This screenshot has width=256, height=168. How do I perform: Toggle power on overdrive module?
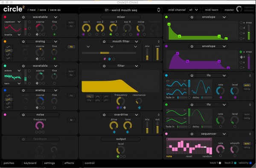(104, 115)
